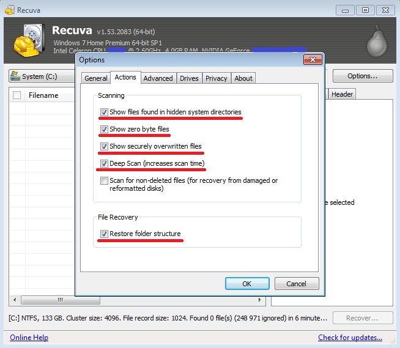Close the Options dialog with red X

[x=313, y=60]
